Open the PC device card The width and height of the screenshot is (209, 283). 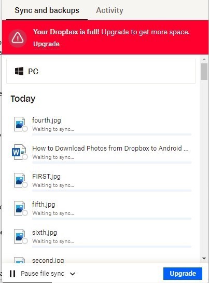point(101,71)
